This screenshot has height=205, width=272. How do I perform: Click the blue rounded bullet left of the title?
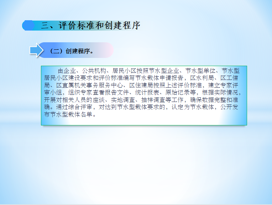click(x=28, y=26)
